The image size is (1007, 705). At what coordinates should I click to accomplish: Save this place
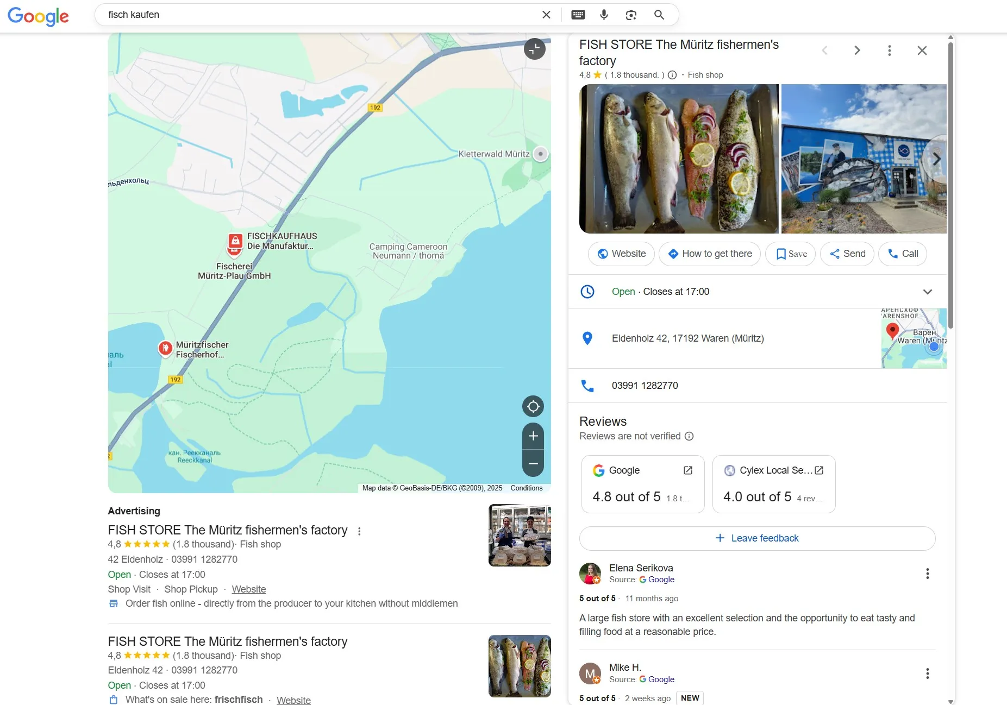(x=791, y=254)
